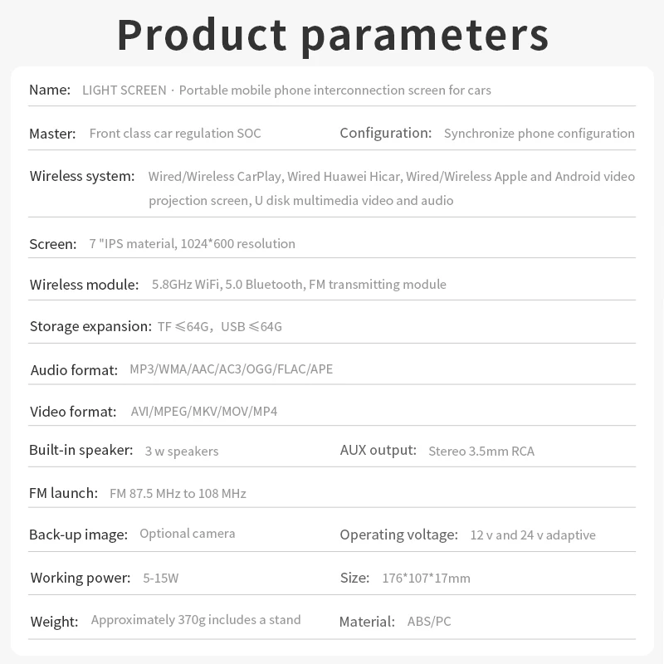
Task: Click "Synchronize phone configuration" text
Action: pos(539,133)
